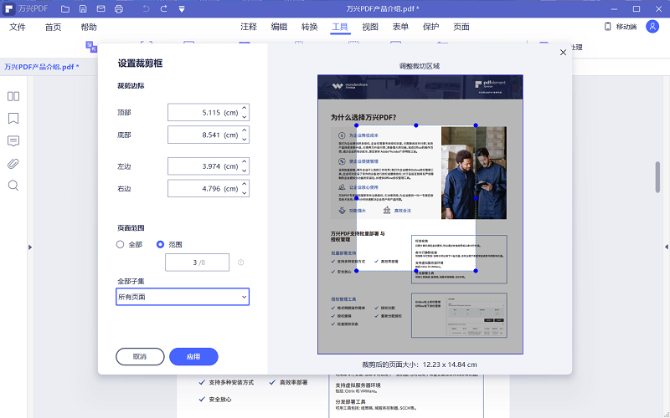The width and height of the screenshot is (670, 418).
Task: Undo last action arrow icon
Action: [x=146, y=9]
